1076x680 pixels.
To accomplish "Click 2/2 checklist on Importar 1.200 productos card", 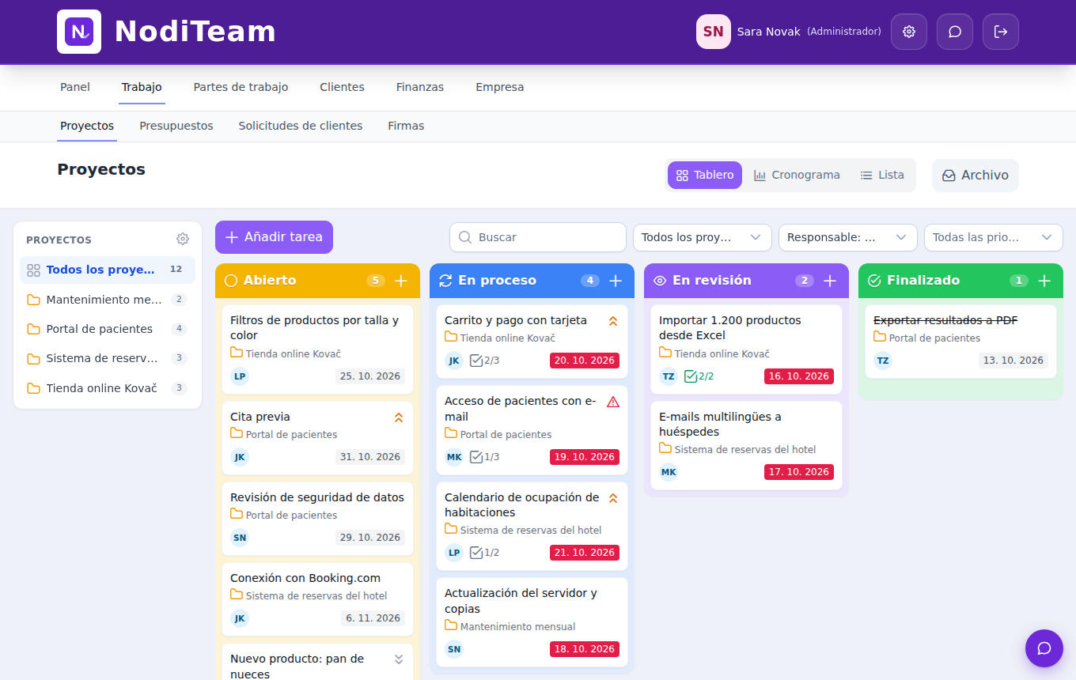I will coord(699,376).
